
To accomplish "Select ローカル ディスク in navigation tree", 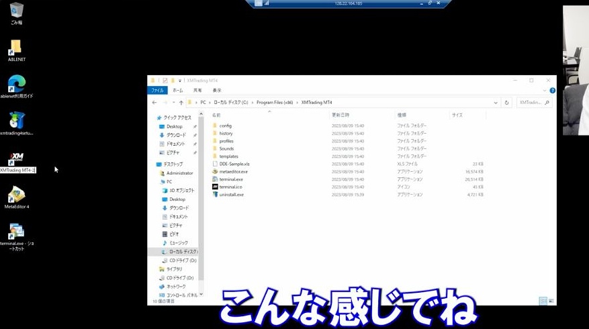I will [183, 252].
